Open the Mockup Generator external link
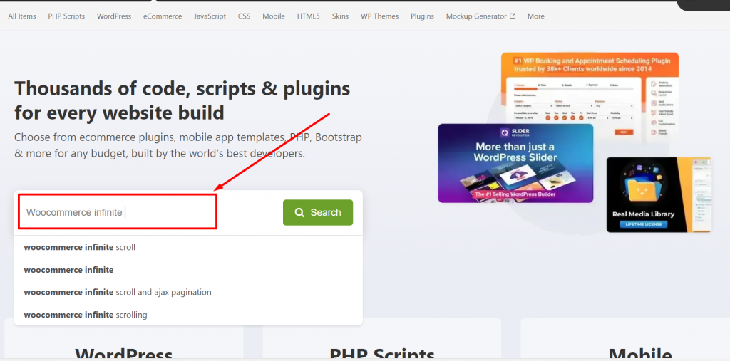The height and width of the screenshot is (361, 730). pos(480,16)
